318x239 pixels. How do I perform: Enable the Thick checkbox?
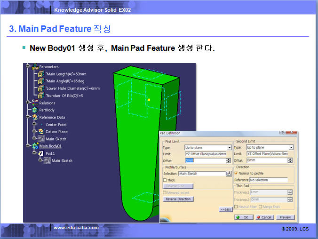[165, 180]
